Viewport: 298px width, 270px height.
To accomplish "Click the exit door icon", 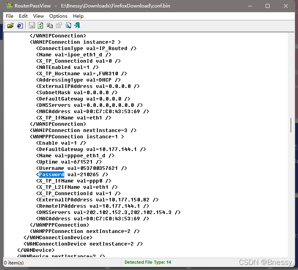I will tap(77, 25).
